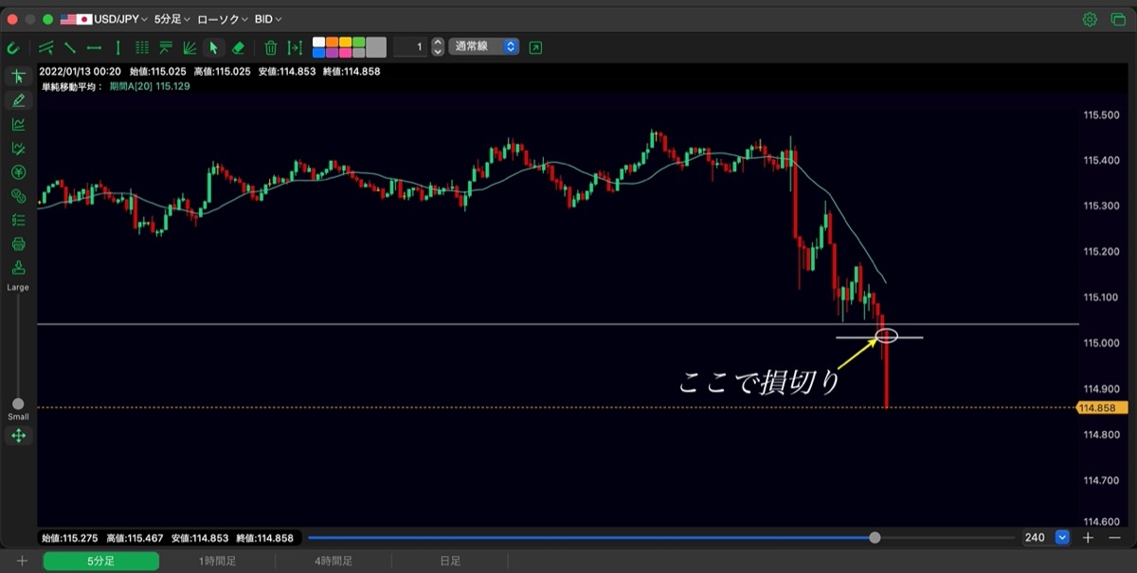Screen dimensions: 1137x573
Task: Switch to the 1時間足 tab
Action: [x=217, y=561]
